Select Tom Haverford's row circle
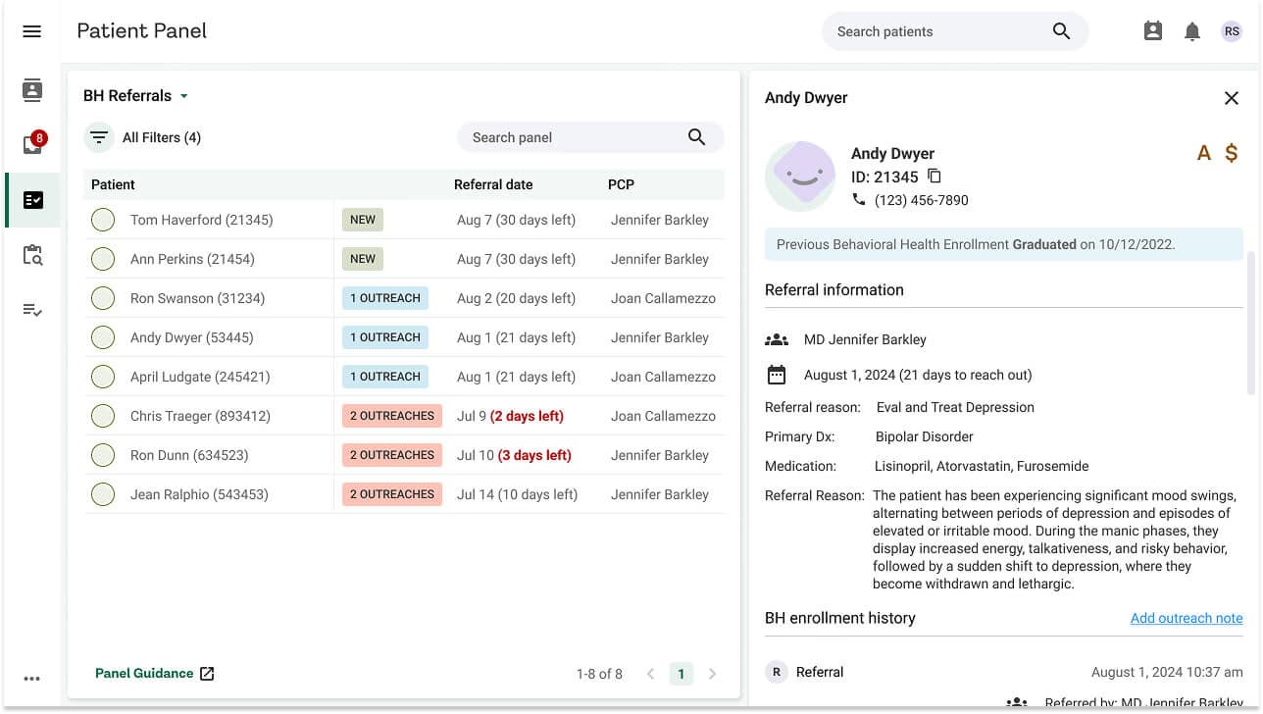Screen dimensions: 1263x714 (x=103, y=220)
